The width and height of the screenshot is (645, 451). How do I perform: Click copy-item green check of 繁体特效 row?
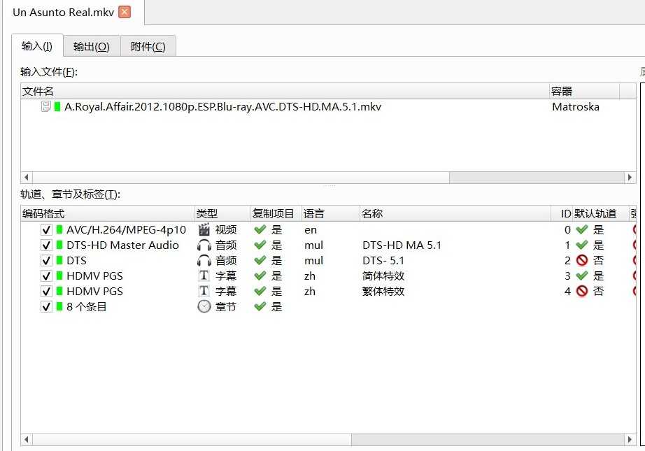pyautogui.click(x=260, y=291)
